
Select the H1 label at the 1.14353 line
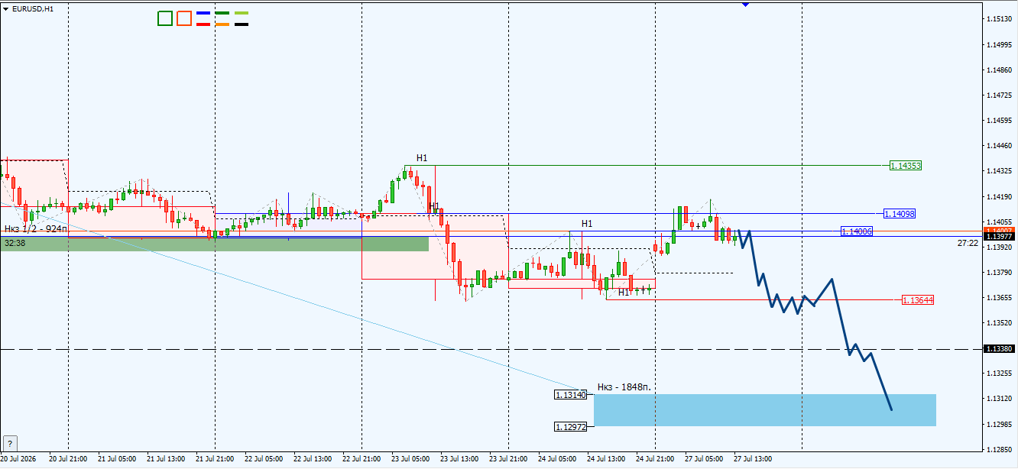422,158
